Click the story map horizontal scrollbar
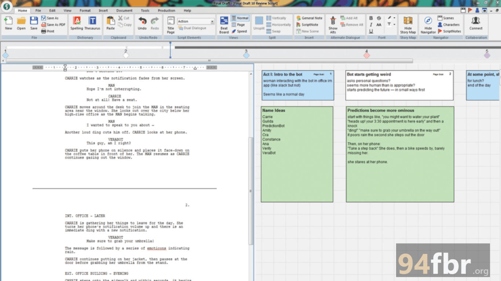 (209, 61)
